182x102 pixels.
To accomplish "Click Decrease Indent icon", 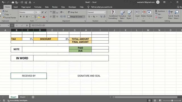I will (61, 17).
